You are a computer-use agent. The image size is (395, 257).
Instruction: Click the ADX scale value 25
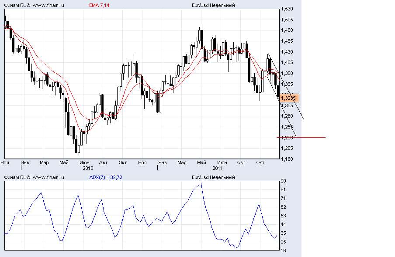(283, 242)
